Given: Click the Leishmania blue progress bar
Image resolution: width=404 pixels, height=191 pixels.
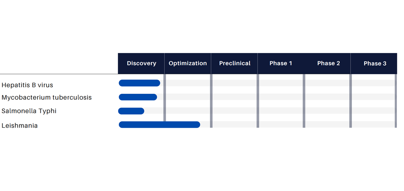Looking at the screenshot, I should 160,125.
